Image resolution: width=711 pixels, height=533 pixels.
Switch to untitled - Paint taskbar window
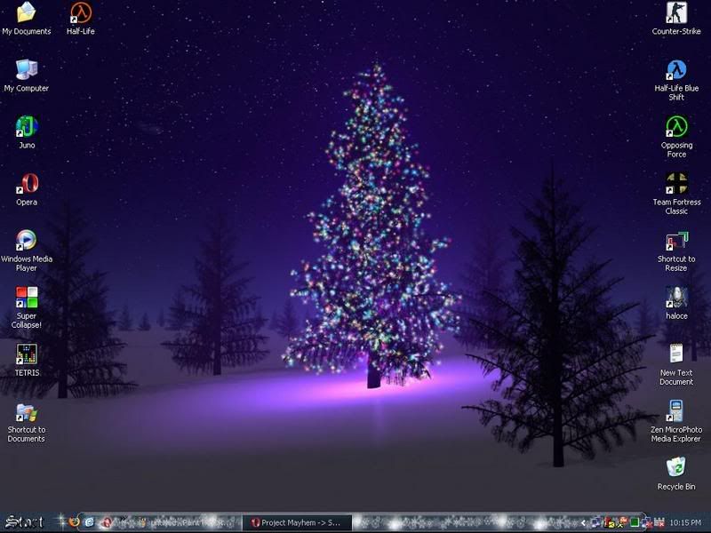182,522
